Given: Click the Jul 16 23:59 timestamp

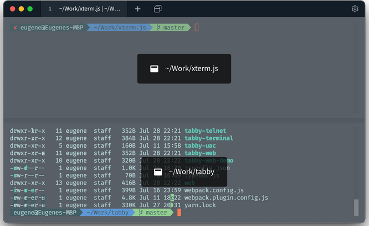Looking at the screenshot, I should pyautogui.click(x=160, y=190).
